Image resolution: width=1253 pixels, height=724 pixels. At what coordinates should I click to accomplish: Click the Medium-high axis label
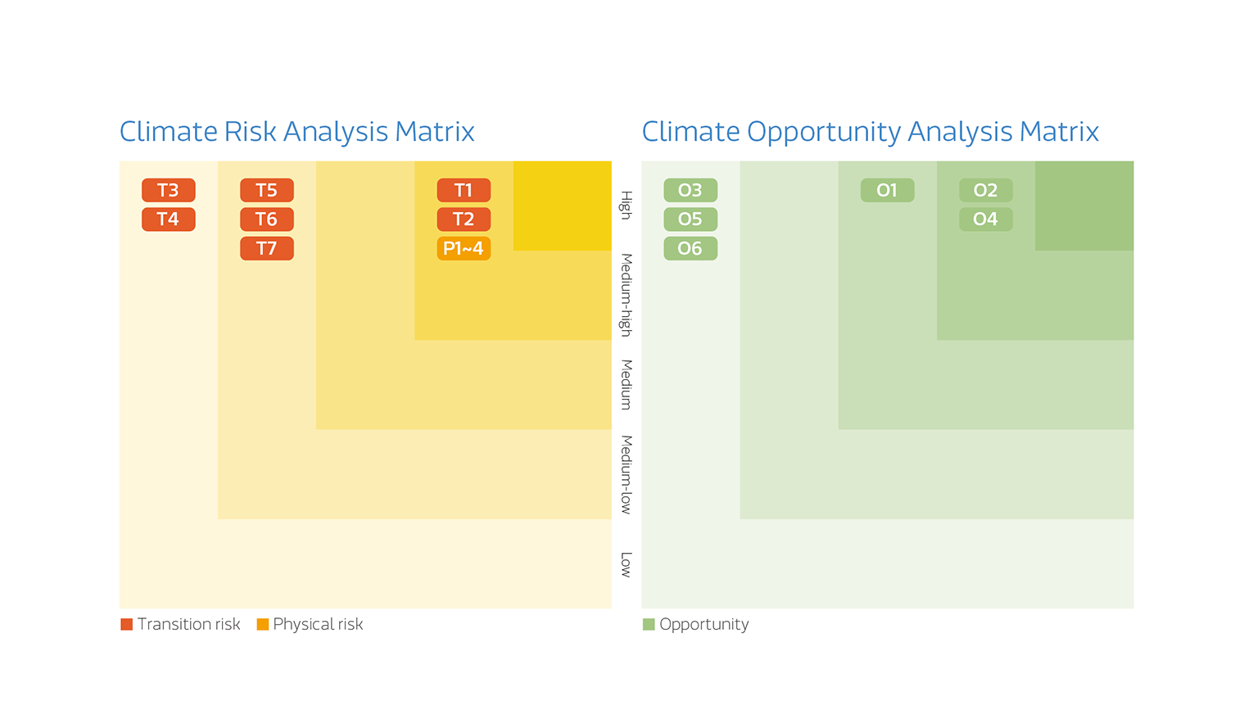[626, 295]
